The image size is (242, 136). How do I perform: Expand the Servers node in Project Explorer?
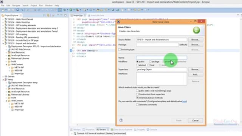(3, 76)
